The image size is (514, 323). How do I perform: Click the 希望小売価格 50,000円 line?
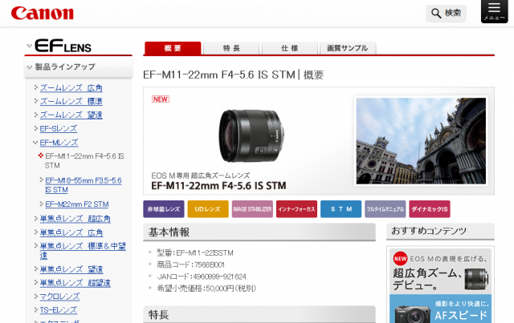tap(206, 289)
